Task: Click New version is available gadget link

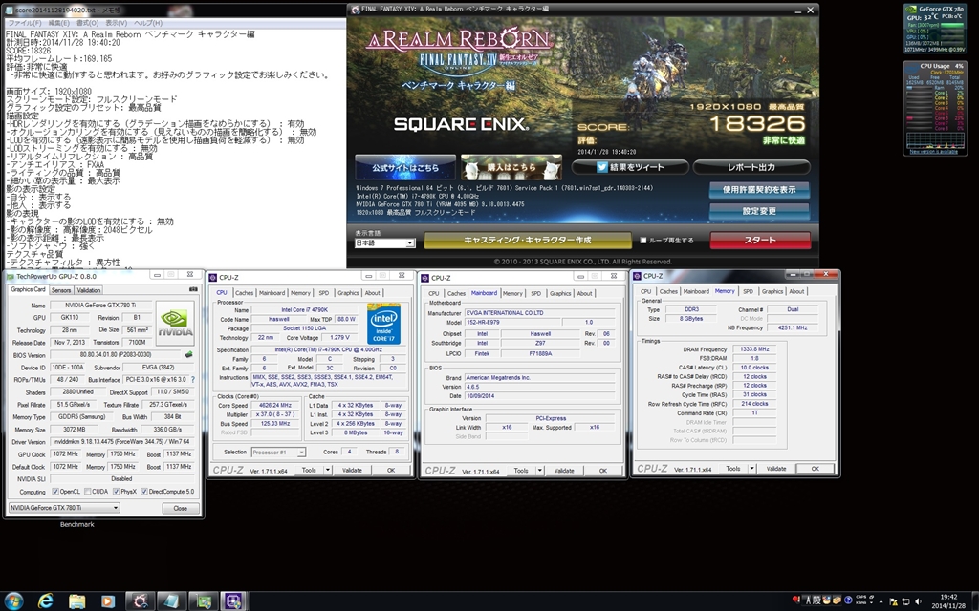Action: tap(933, 152)
